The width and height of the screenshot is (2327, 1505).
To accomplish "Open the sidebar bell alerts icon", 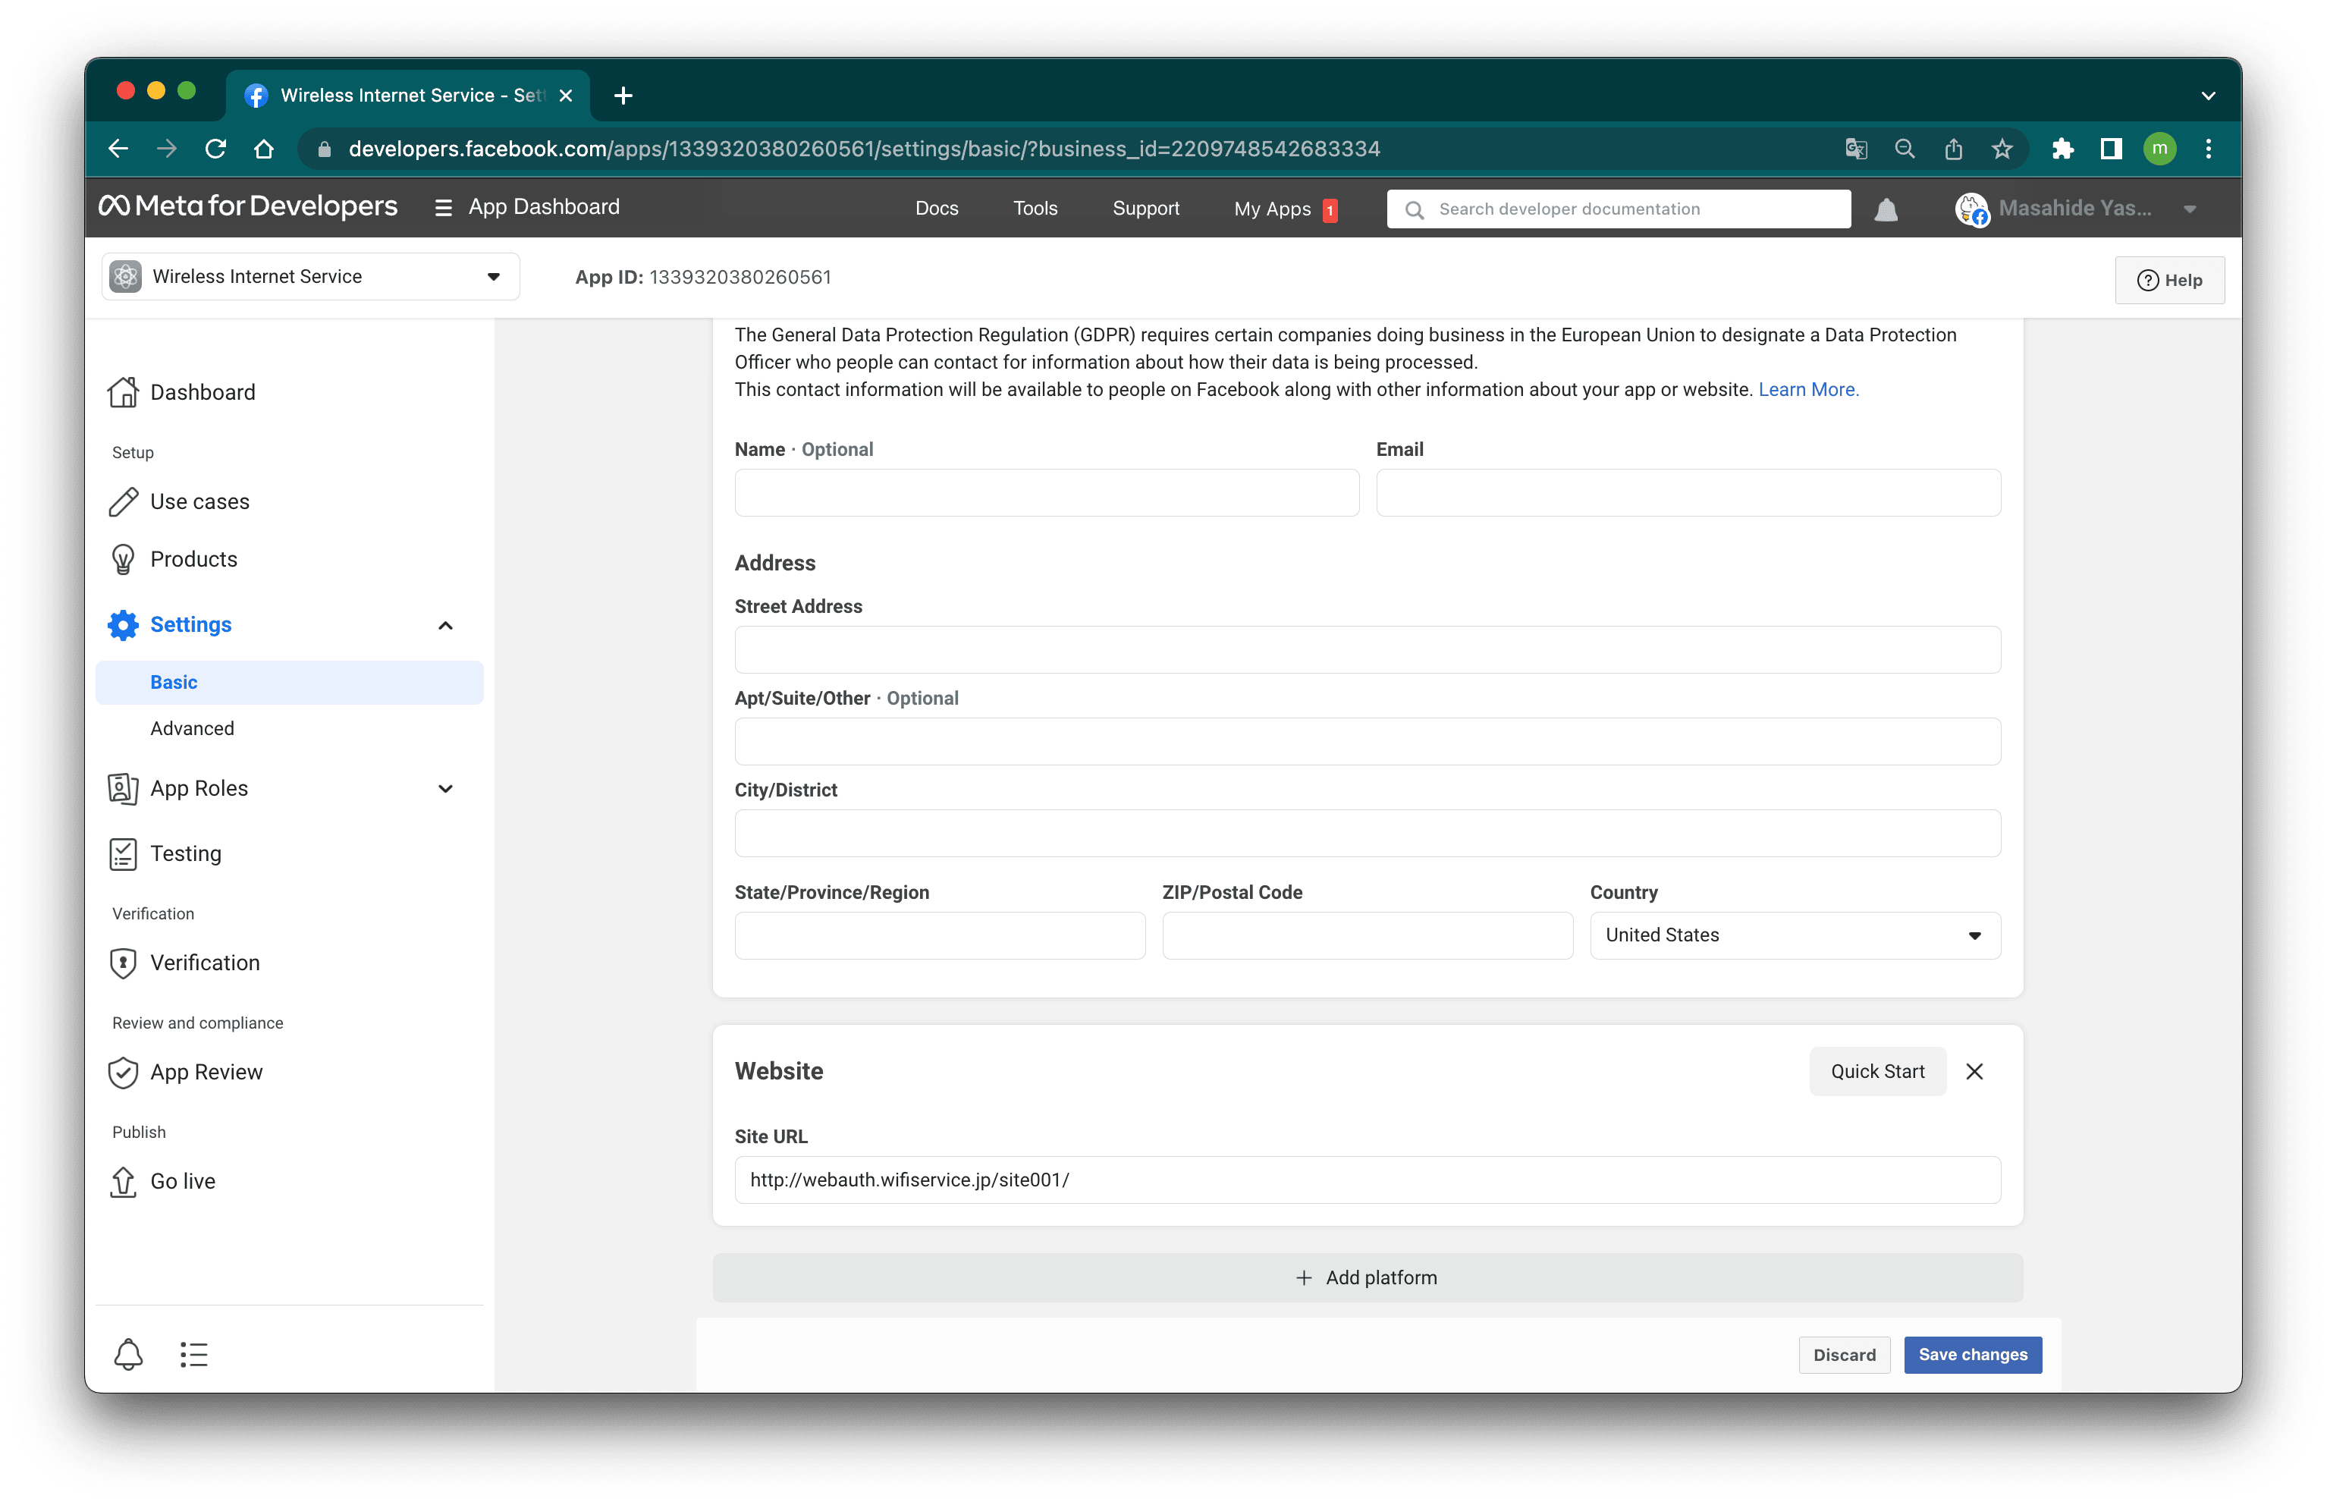I will pos(128,1353).
